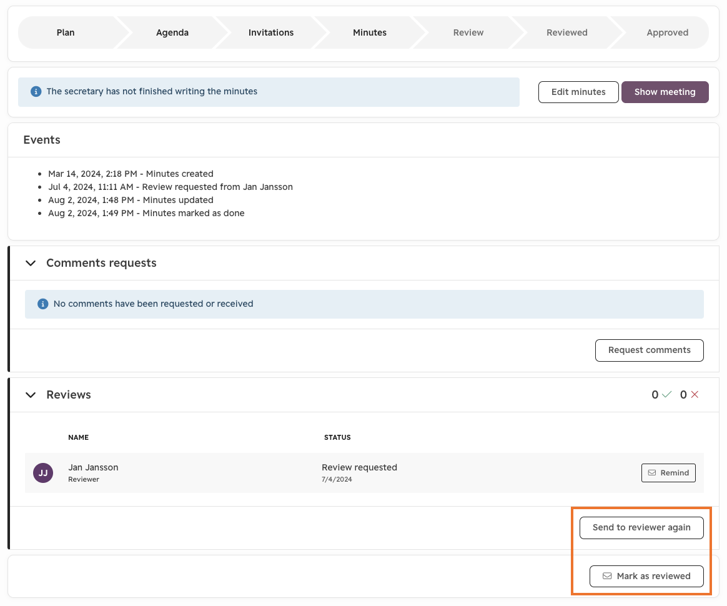The height and width of the screenshot is (606, 727).
Task: Click the info icon beside secretary notice
Action: tap(36, 92)
